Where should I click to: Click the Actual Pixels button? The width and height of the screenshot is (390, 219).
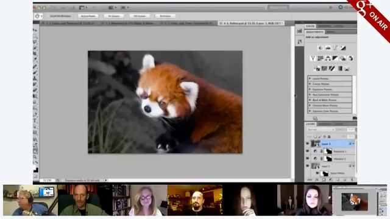click(x=88, y=16)
